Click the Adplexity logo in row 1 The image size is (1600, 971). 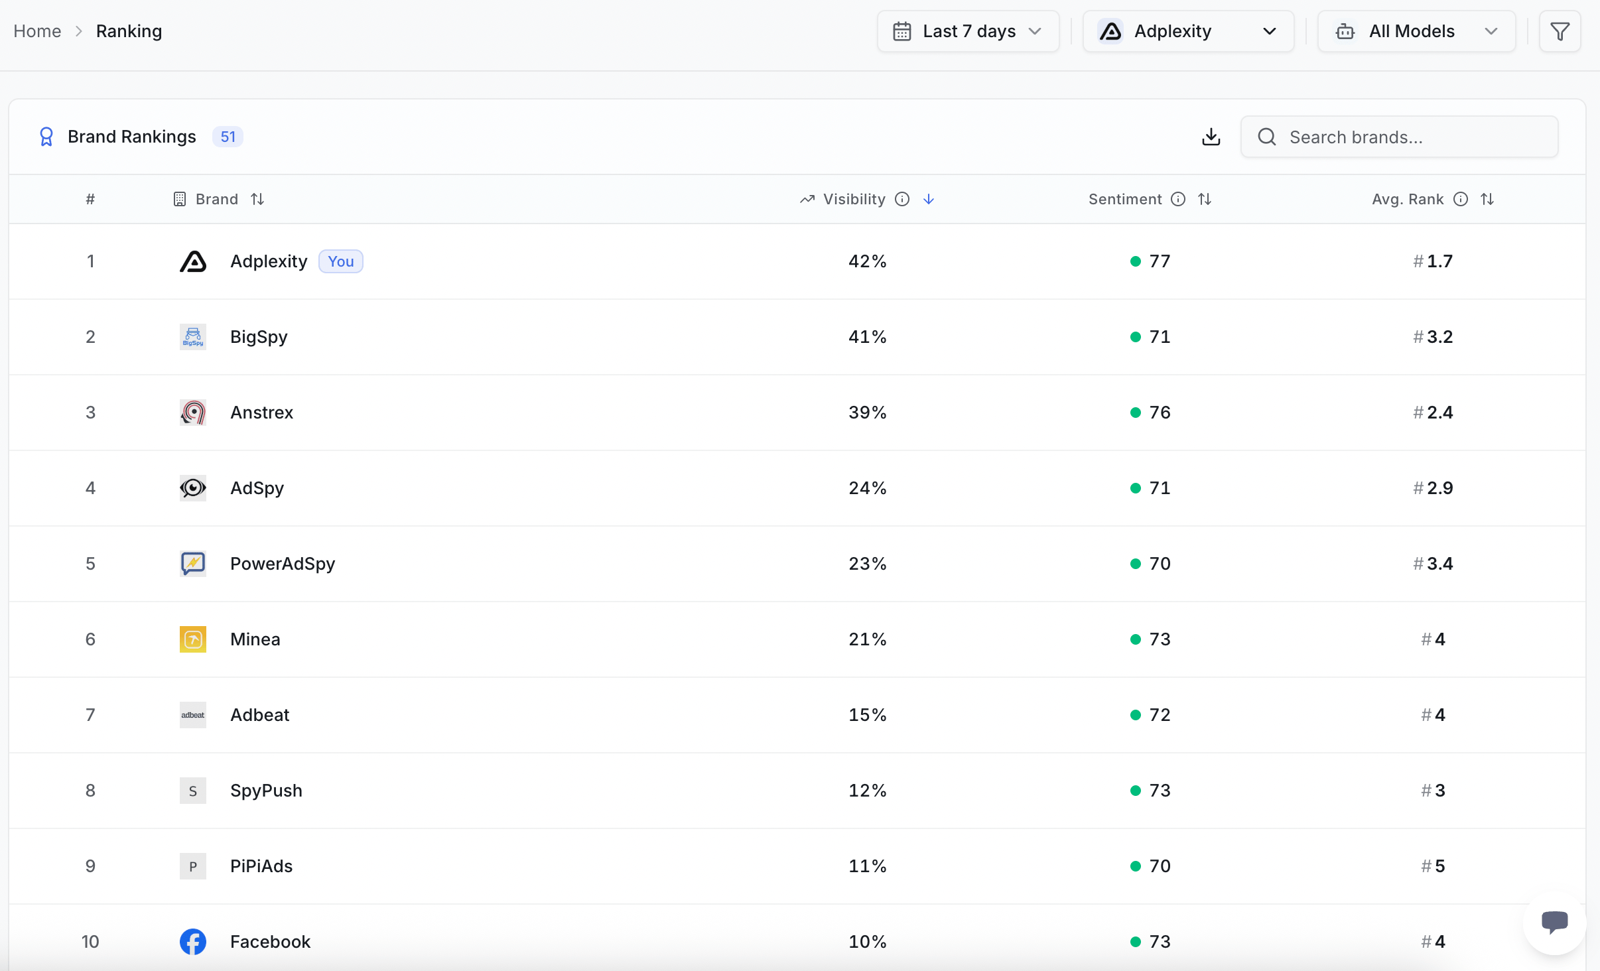(x=193, y=261)
